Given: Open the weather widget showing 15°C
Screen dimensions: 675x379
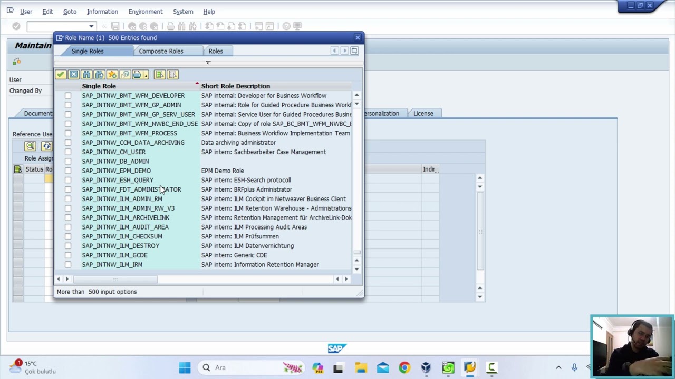Looking at the screenshot, I should [33, 367].
